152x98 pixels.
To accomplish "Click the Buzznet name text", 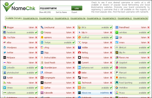I will point(48,83).
